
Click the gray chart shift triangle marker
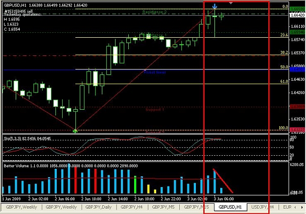pyautogui.click(x=231, y=3)
